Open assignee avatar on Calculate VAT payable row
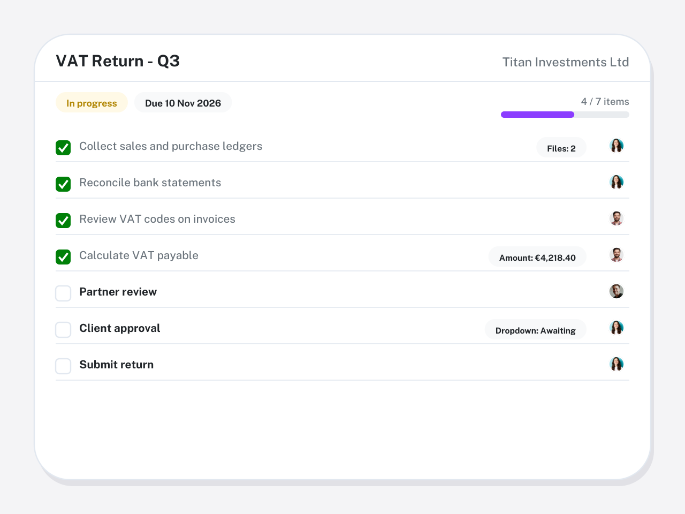 [616, 255]
